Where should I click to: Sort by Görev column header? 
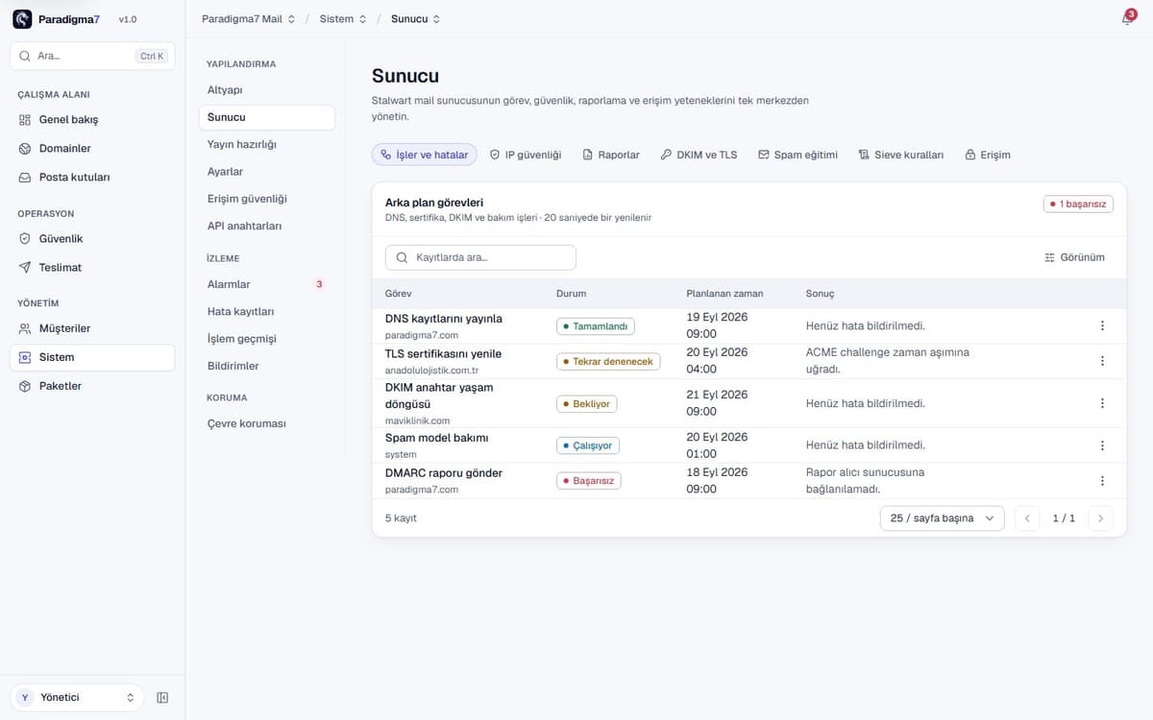pos(399,294)
